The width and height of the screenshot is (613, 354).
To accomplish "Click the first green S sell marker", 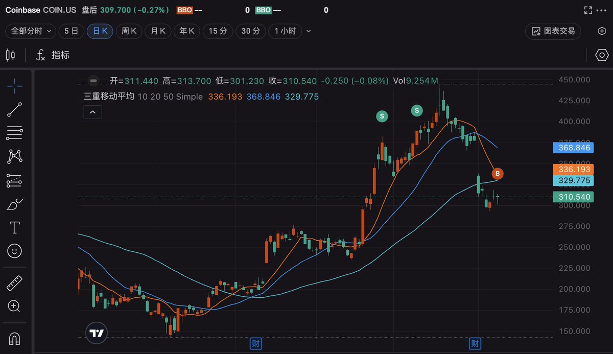I will pyautogui.click(x=382, y=116).
